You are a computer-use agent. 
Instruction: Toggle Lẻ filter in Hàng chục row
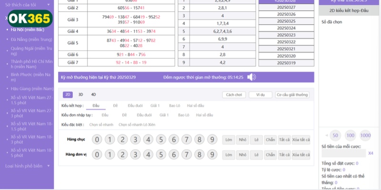pyautogui.click(x=257, y=139)
